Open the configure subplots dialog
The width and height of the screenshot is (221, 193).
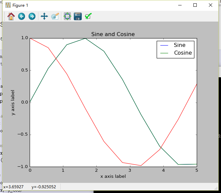(67, 17)
